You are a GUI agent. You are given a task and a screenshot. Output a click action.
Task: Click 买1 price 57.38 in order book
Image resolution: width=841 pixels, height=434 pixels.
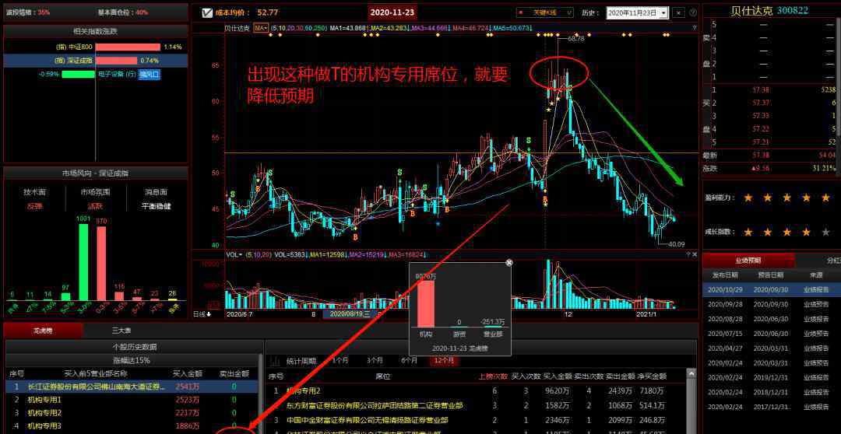[760, 89]
